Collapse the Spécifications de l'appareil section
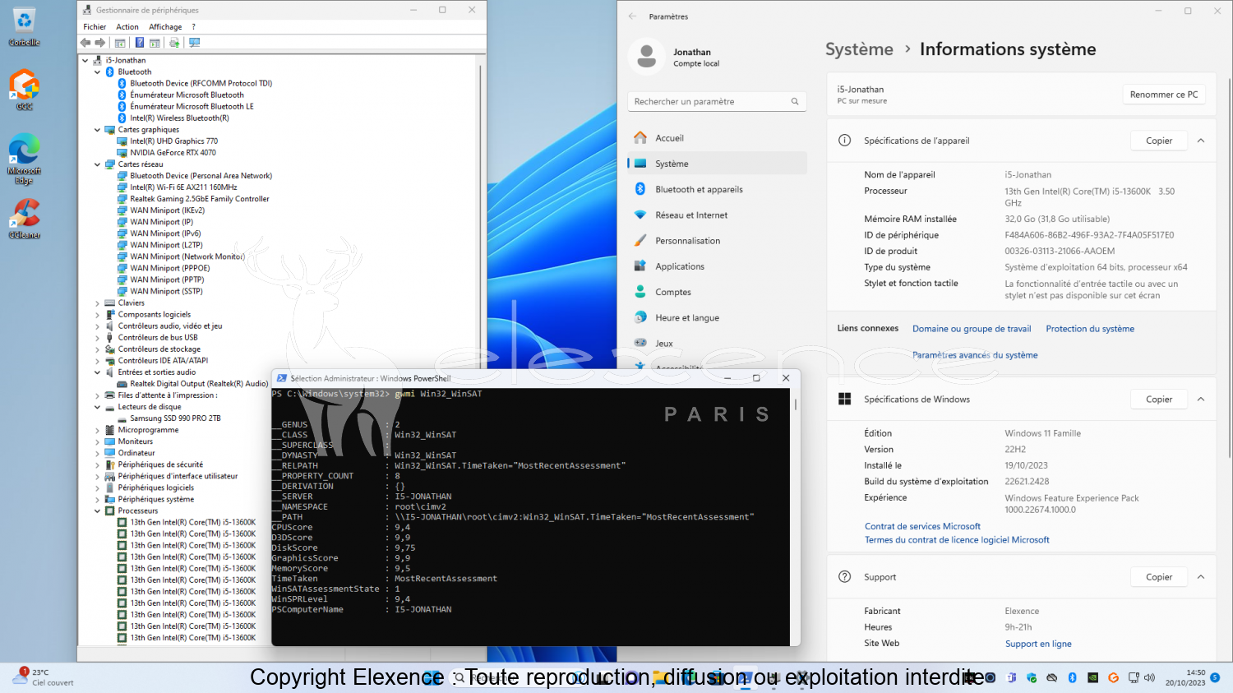Image resolution: width=1233 pixels, height=693 pixels. click(x=1201, y=141)
